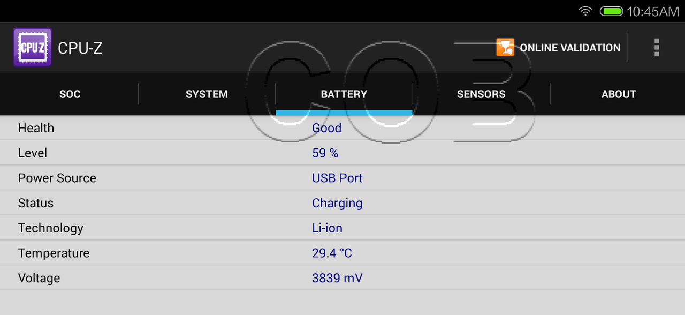Viewport: 685px width, 315px height.
Task: Click the USB Port power source value
Action: pyautogui.click(x=337, y=178)
